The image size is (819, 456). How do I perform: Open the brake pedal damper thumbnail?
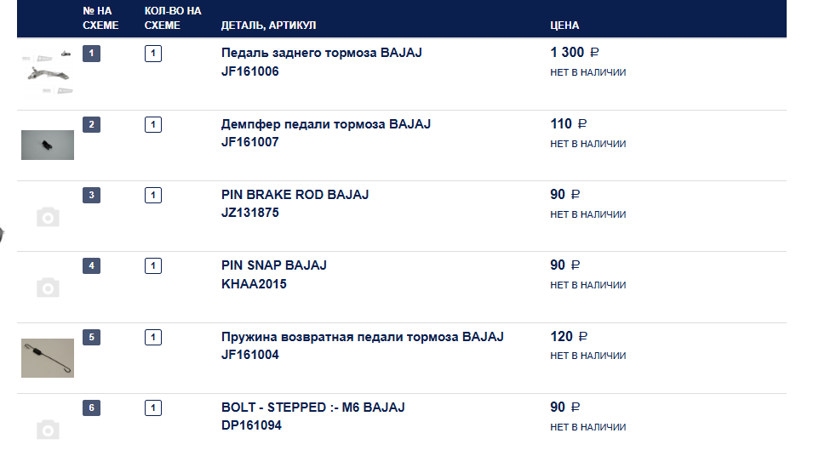tap(48, 145)
